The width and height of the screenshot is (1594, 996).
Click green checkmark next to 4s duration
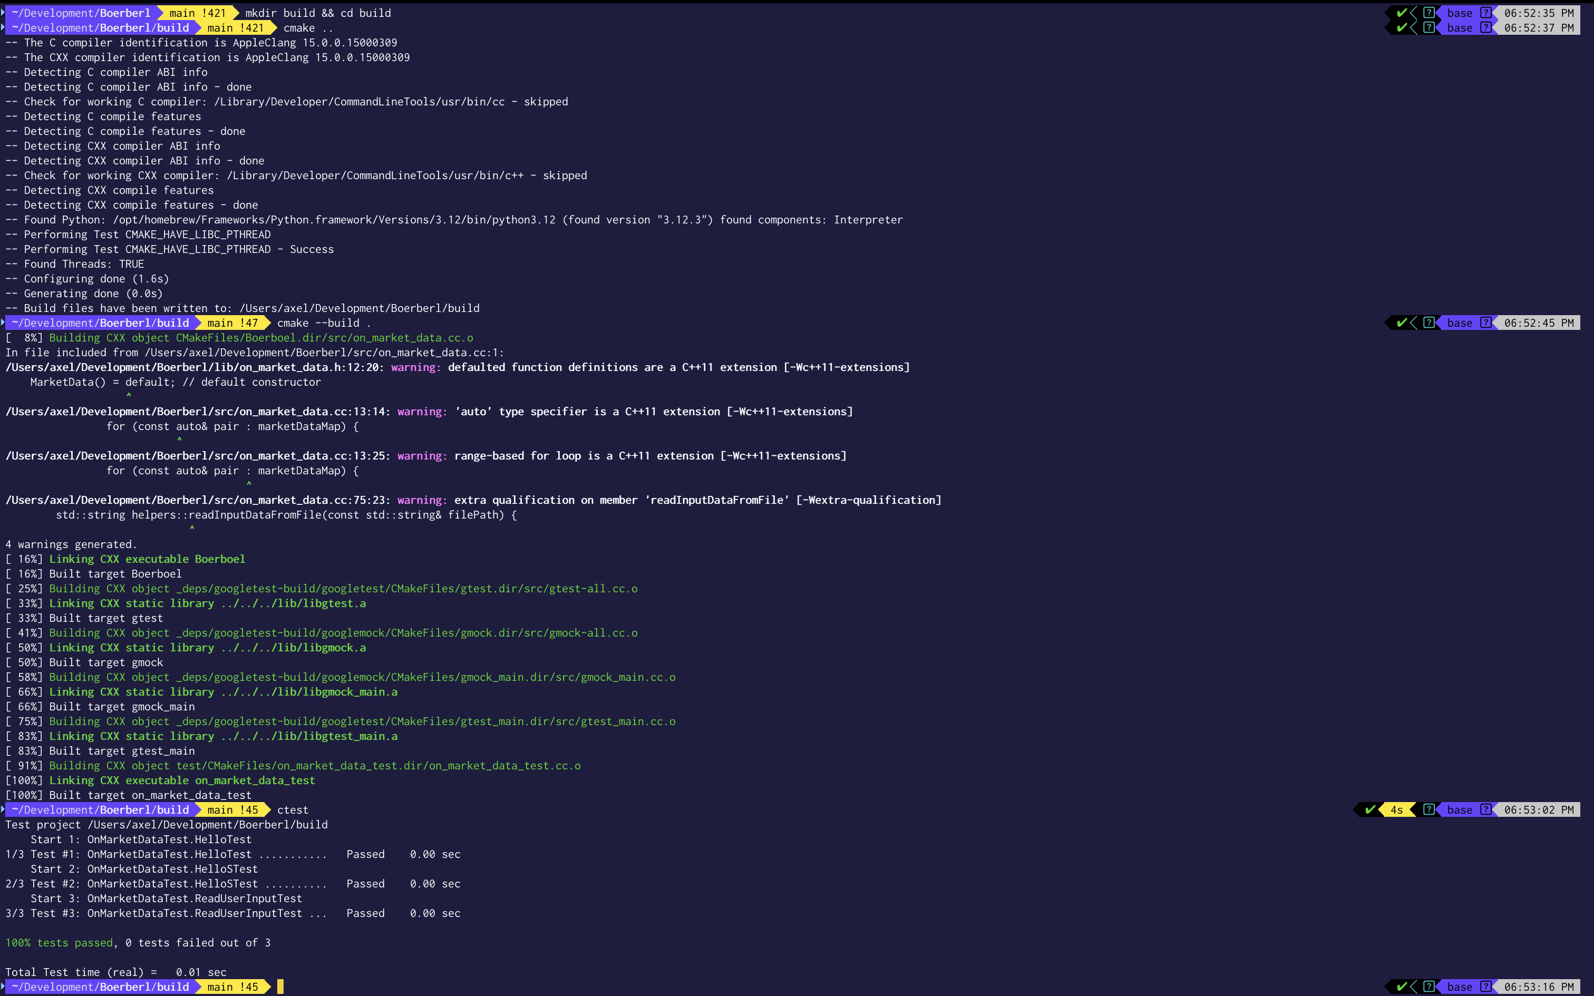[x=1370, y=809]
